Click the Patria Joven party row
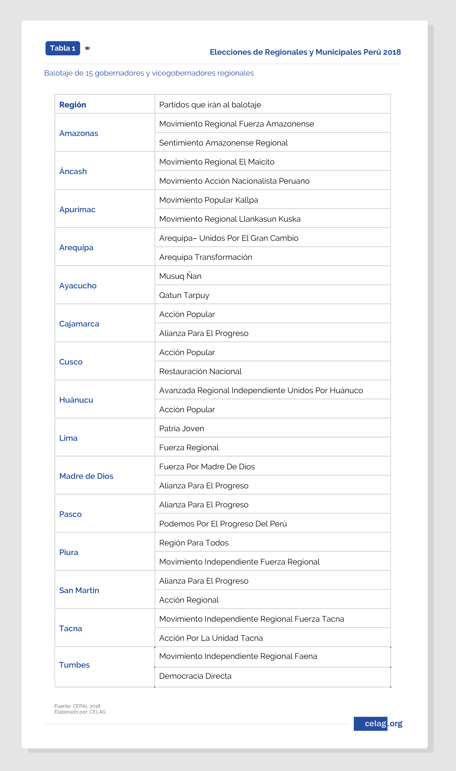 273,428
